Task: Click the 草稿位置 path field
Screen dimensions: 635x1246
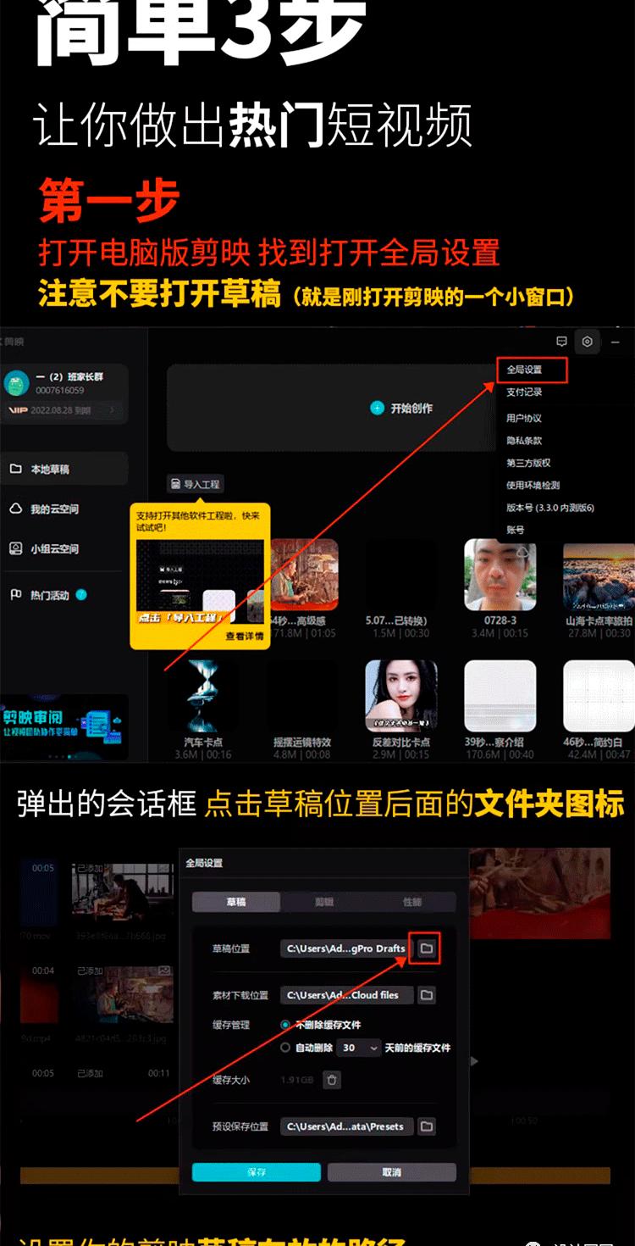Action: tap(346, 948)
